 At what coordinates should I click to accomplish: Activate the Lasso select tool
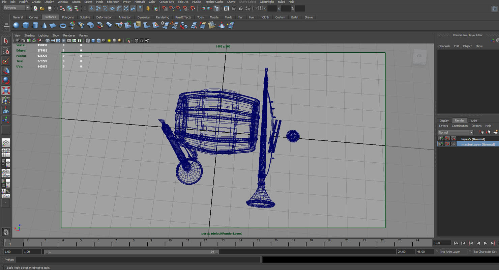pos(6,51)
